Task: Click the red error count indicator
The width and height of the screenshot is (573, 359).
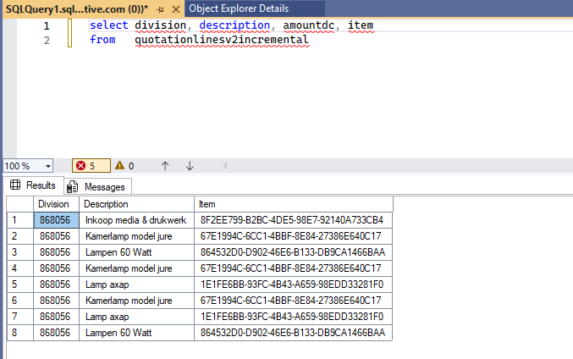Action: tap(91, 166)
